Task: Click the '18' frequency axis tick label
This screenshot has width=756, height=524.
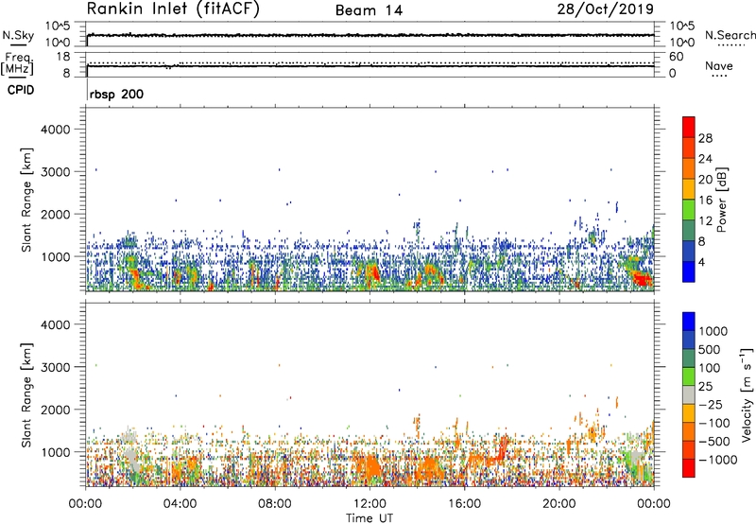Action: pos(63,57)
